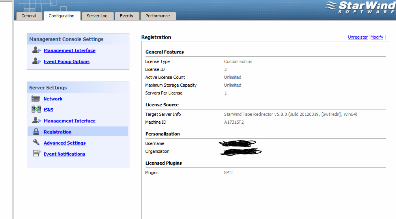Click the 'Custom Edition' license type value
The image size is (396, 219).
click(238, 61)
